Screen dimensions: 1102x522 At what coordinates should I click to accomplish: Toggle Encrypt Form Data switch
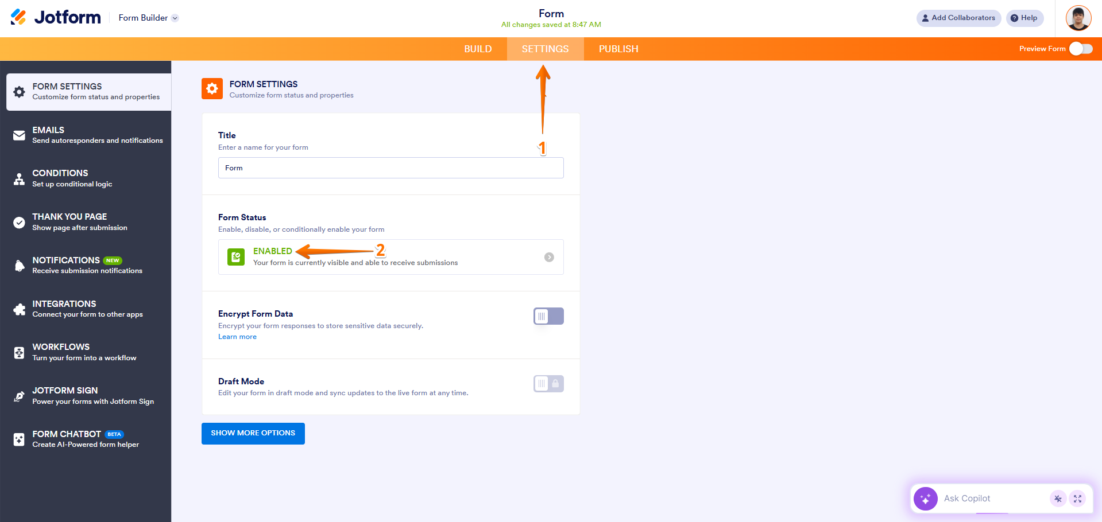pyautogui.click(x=548, y=316)
